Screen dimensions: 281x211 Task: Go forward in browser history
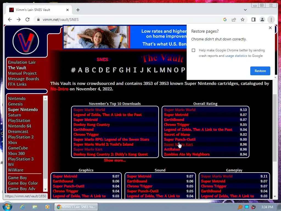[x=19, y=20]
